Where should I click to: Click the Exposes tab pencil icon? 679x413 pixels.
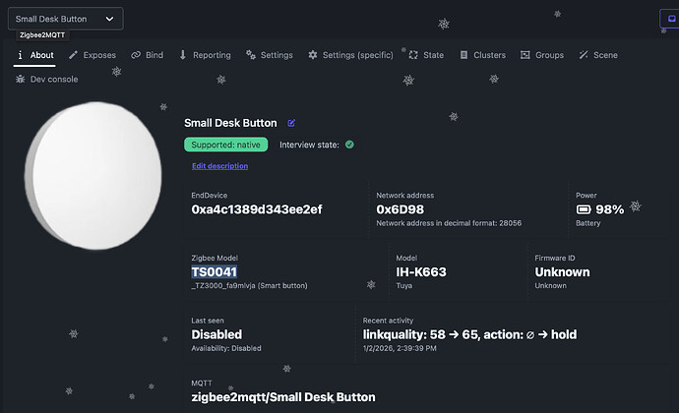coord(74,55)
